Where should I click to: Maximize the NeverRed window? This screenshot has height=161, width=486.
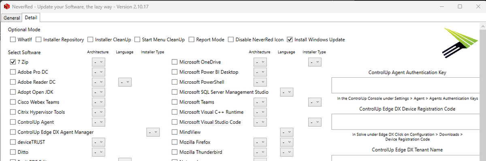(460, 6)
